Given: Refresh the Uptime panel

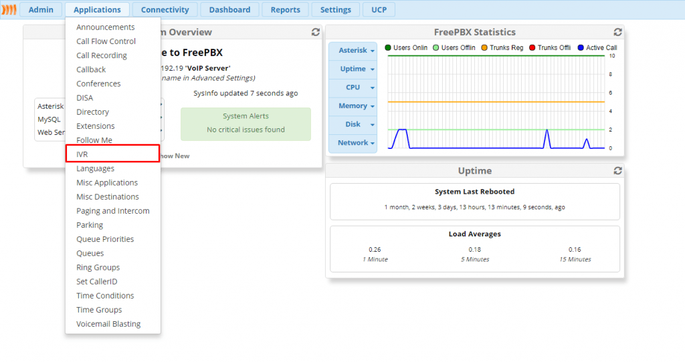Looking at the screenshot, I should [617, 171].
